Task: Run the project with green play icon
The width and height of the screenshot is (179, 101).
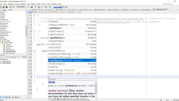Action: (42, 7)
